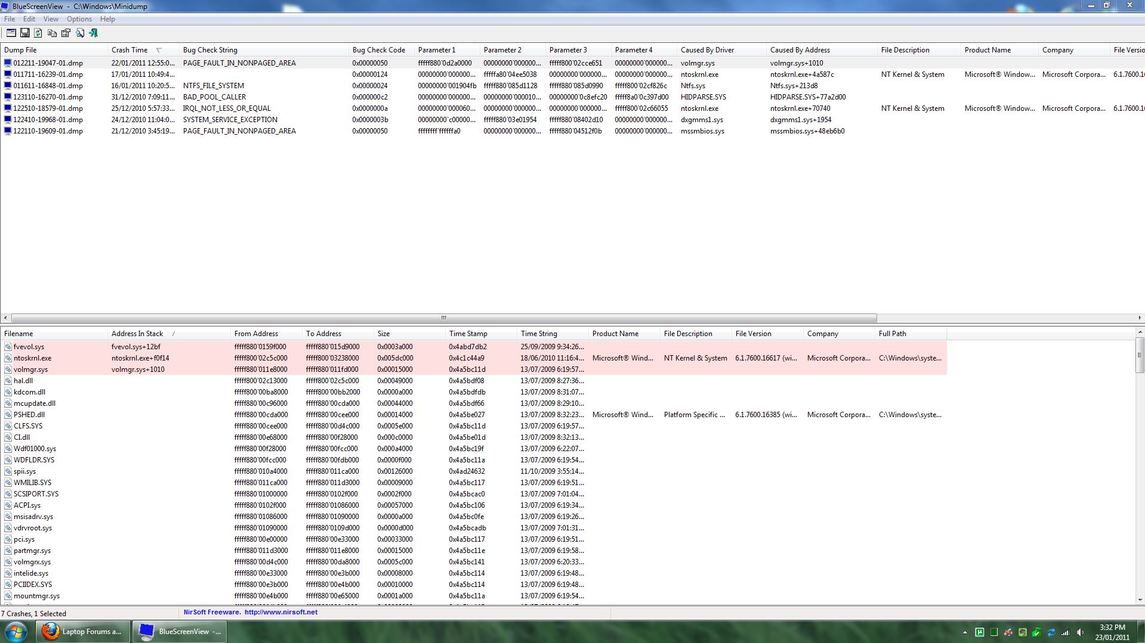Open the Edit menu
This screenshot has height=643, width=1145.
tap(29, 19)
